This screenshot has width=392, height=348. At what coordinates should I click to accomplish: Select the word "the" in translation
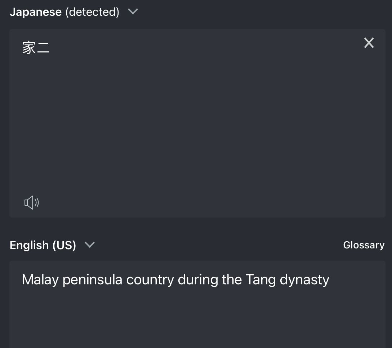[x=232, y=280]
